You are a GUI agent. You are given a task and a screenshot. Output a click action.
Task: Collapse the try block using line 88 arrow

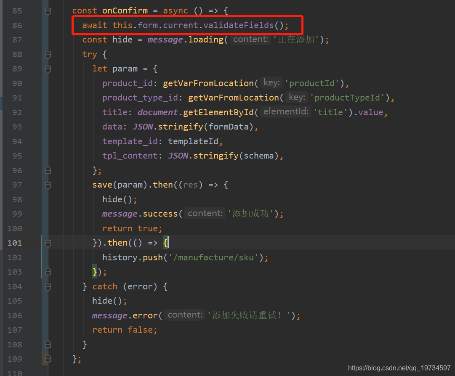[48, 54]
